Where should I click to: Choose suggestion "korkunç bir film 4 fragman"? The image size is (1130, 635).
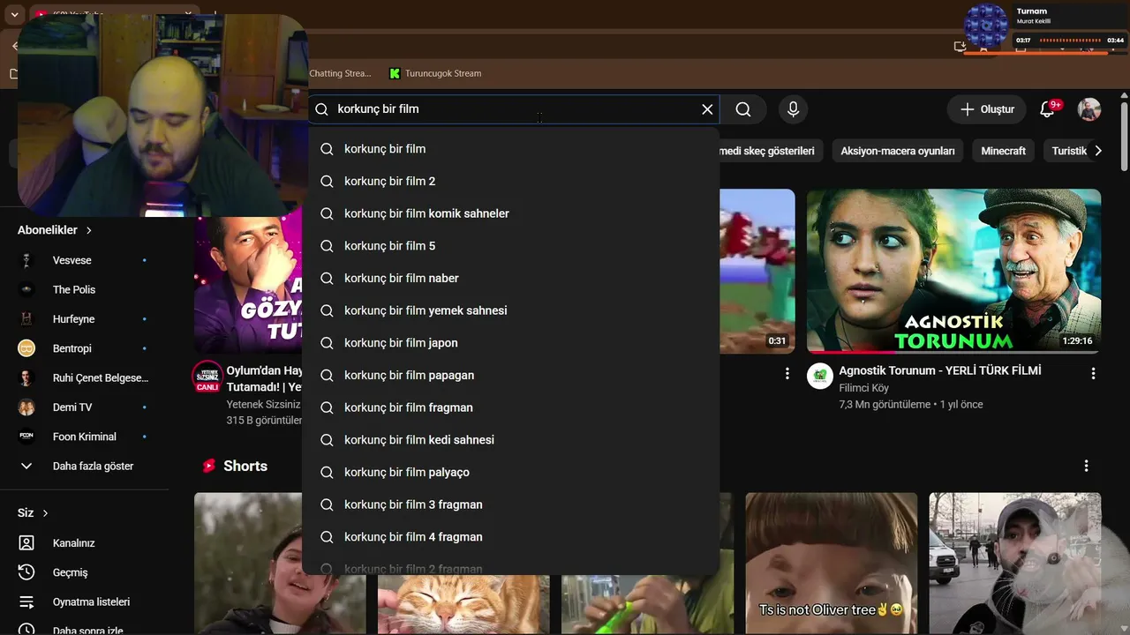pos(510,537)
